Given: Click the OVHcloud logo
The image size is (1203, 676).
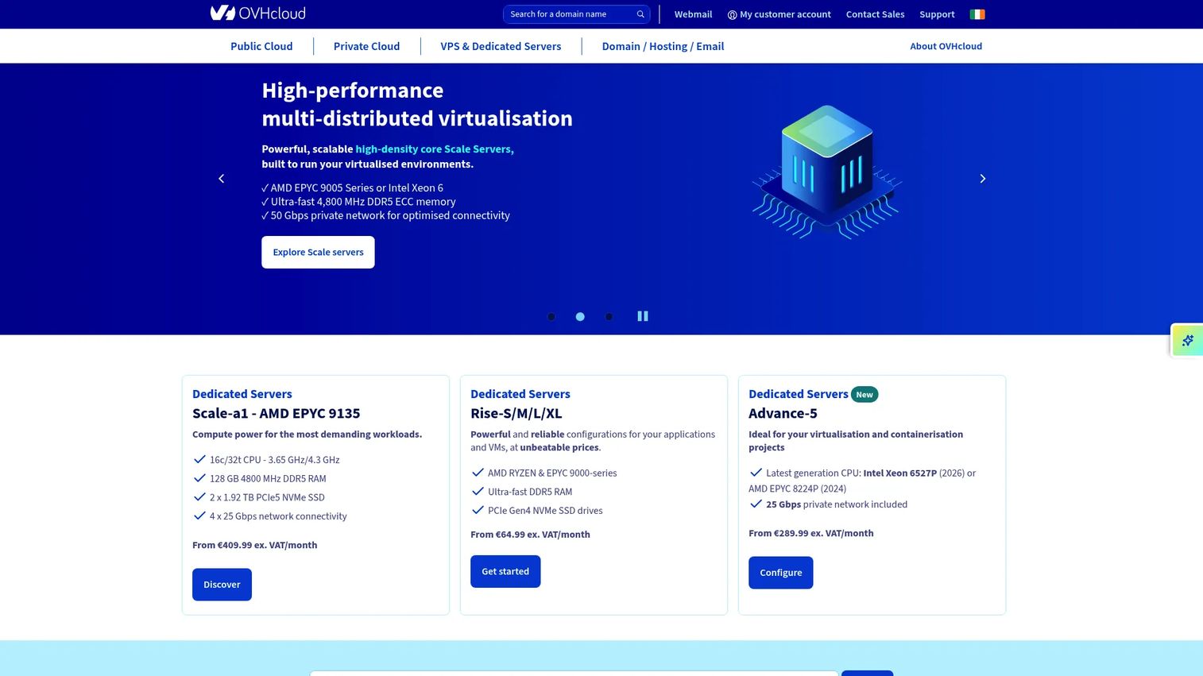Looking at the screenshot, I should 257,14.
